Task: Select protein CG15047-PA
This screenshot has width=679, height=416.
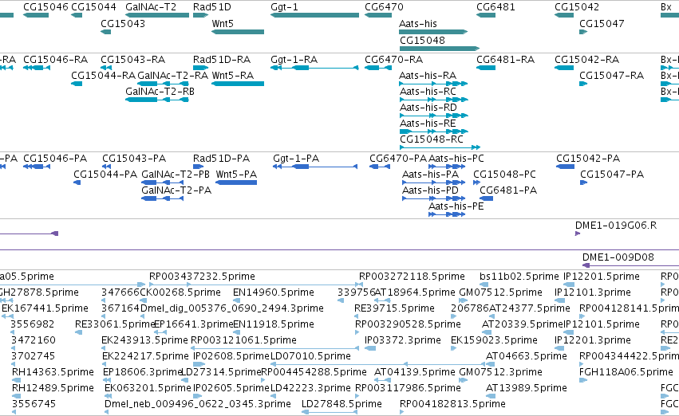Action: tap(612, 175)
